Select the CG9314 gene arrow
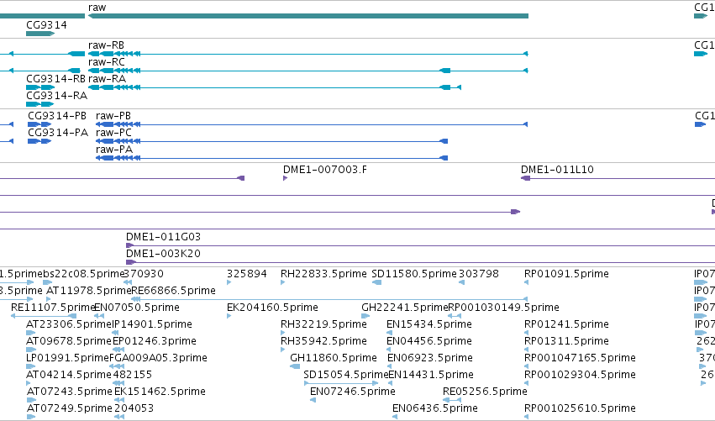The width and height of the screenshot is (715, 421). point(40,34)
